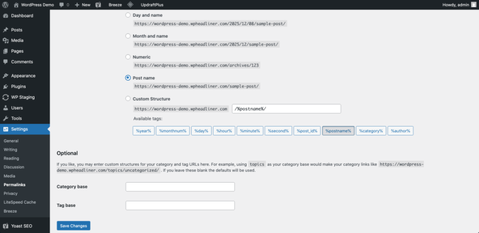Image resolution: width=479 pixels, height=233 pixels.
Task: Click the Yoast SEO sidebar icon
Action: tap(5, 226)
